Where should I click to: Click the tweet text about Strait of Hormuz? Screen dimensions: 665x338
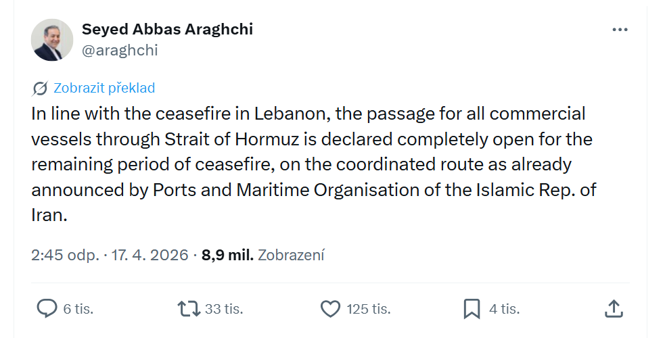[x=311, y=164]
